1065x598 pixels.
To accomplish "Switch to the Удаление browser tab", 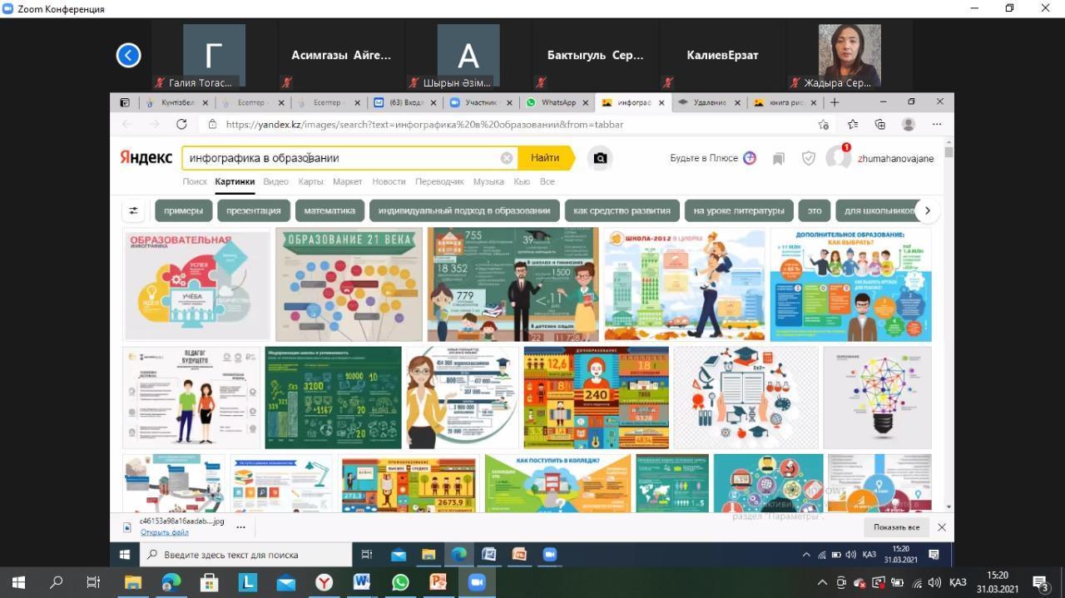I will pyautogui.click(x=709, y=103).
